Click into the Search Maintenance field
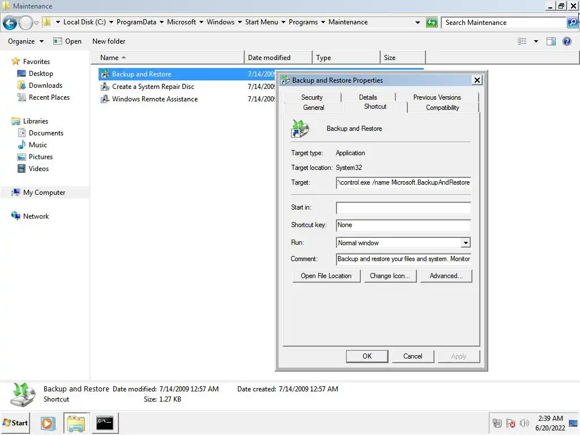The height and width of the screenshot is (435, 580). click(x=504, y=23)
